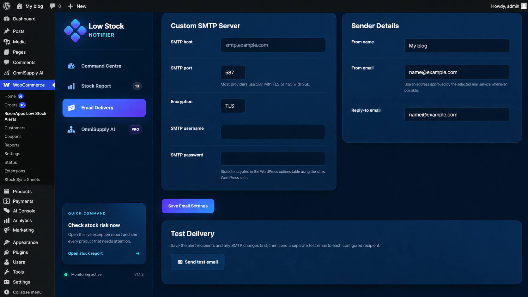This screenshot has width=528, height=297.
Task: Open the Reports submenu item
Action: tap(12, 145)
